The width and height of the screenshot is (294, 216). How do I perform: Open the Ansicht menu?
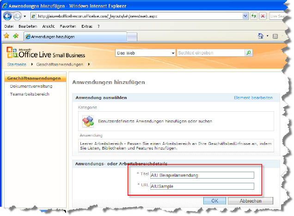[49, 26]
